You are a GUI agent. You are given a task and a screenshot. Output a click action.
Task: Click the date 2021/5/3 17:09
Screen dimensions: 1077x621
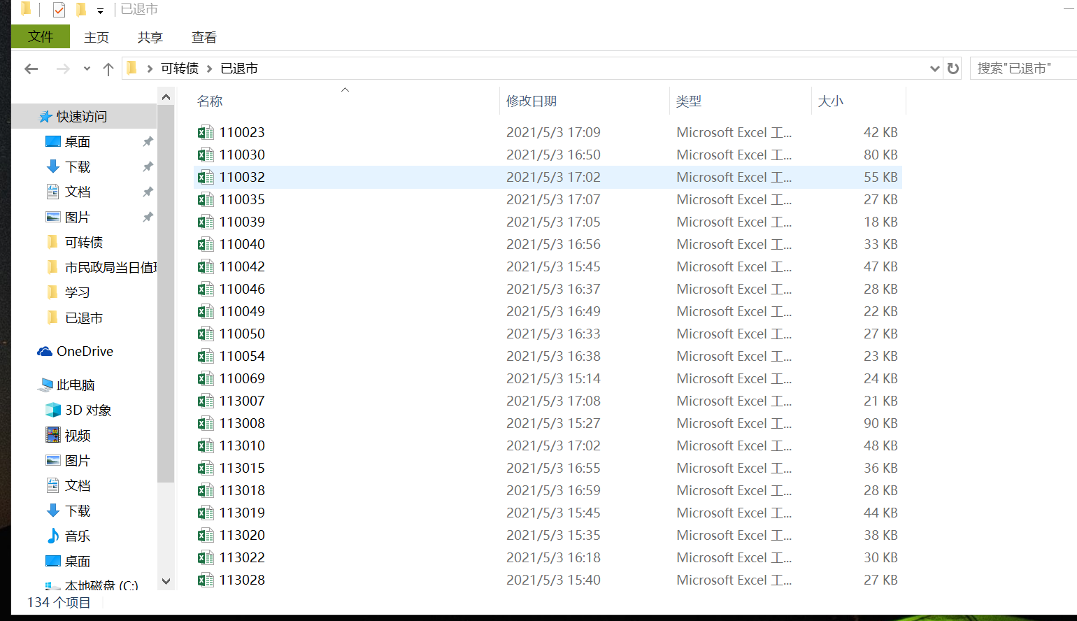click(x=553, y=132)
